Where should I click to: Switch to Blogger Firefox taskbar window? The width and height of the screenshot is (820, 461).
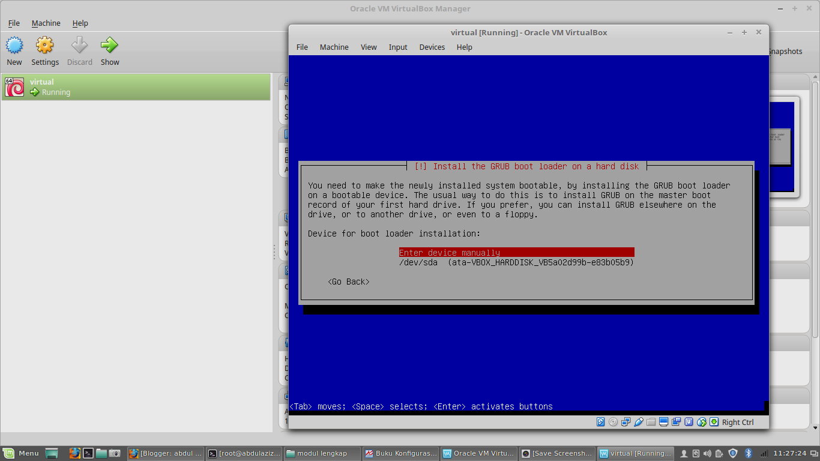click(165, 453)
